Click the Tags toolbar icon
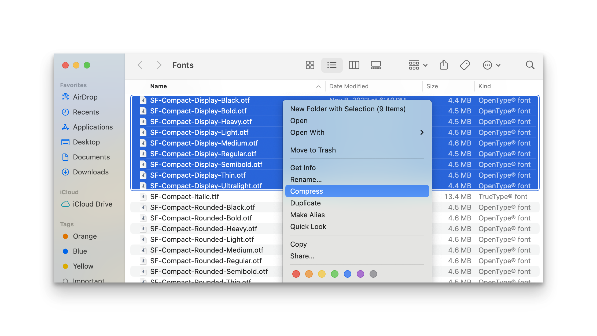 click(465, 65)
